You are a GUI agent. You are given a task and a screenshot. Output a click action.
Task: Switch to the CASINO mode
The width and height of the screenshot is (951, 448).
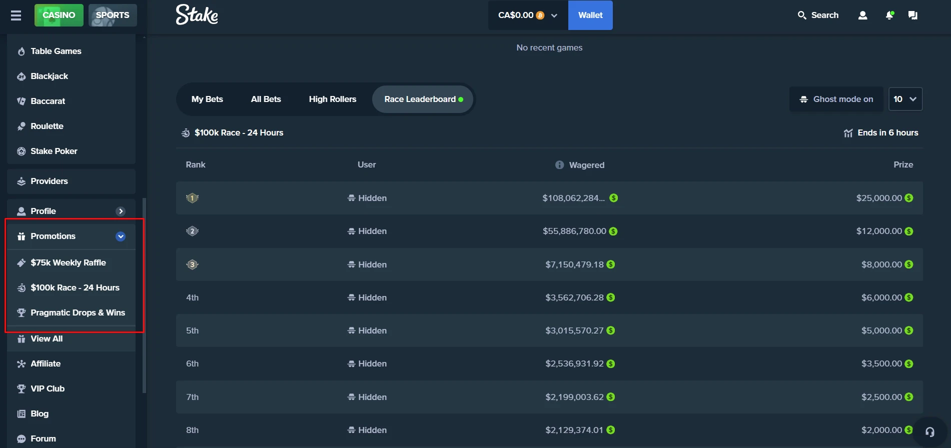pyautogui.click(x=59, y=15)
